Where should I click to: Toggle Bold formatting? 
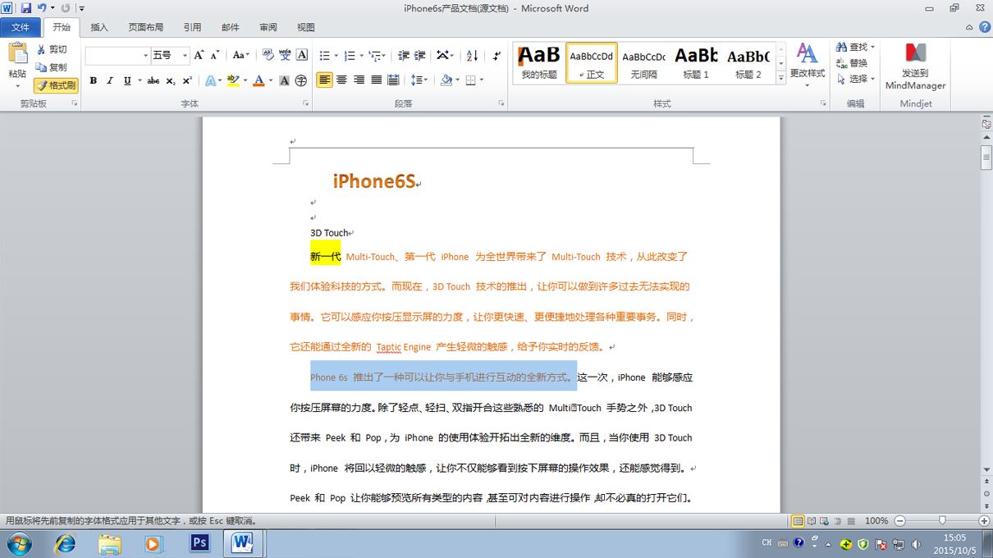coord(93,80)
